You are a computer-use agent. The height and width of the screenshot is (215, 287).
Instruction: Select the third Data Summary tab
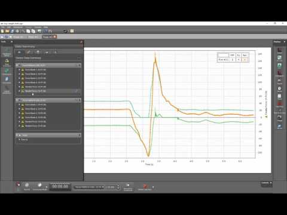point(38,52)
